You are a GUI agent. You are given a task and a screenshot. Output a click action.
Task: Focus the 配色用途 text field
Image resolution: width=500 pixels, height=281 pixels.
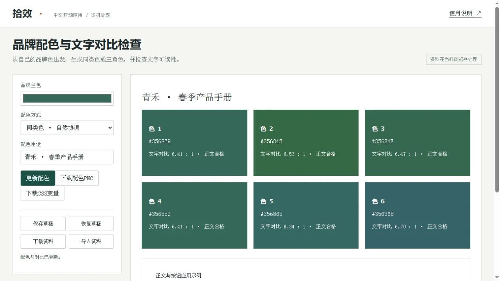(x=67, y=157)
